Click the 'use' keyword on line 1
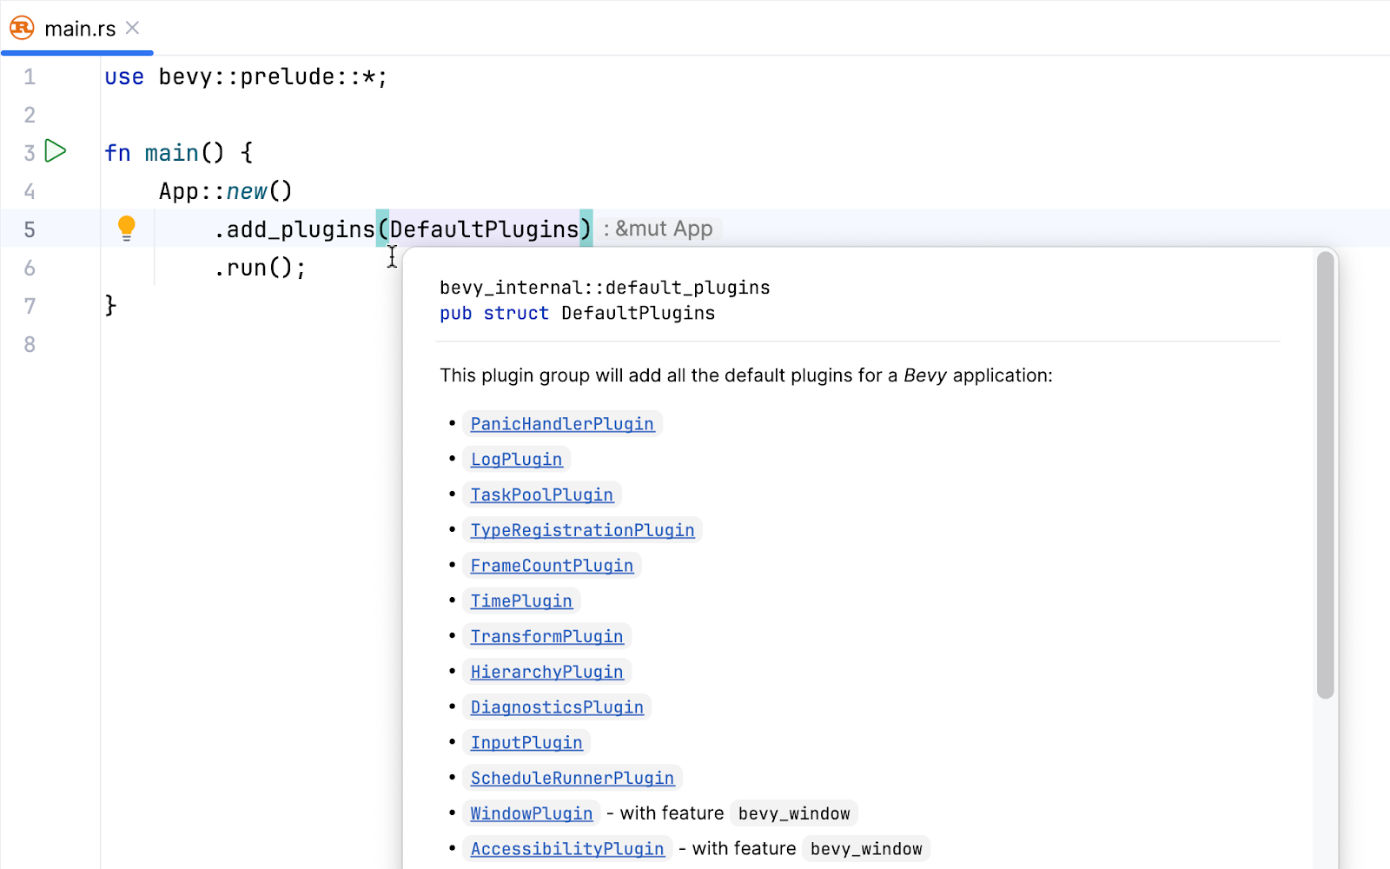Viewport: 1390px width, 869px height. (124, 76)
